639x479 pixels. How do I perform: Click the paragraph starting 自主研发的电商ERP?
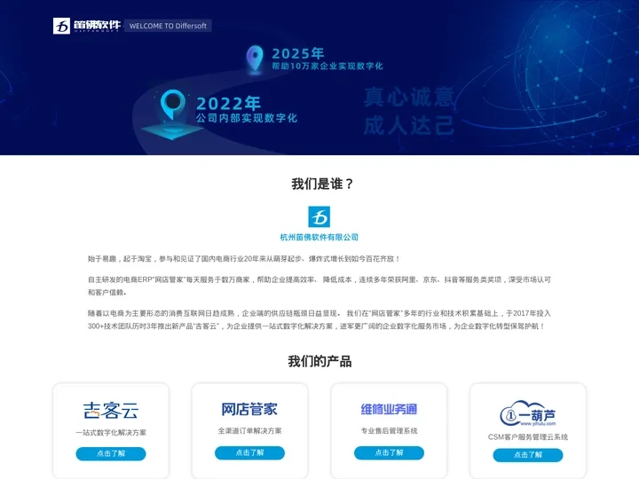(x=319, y=286)
